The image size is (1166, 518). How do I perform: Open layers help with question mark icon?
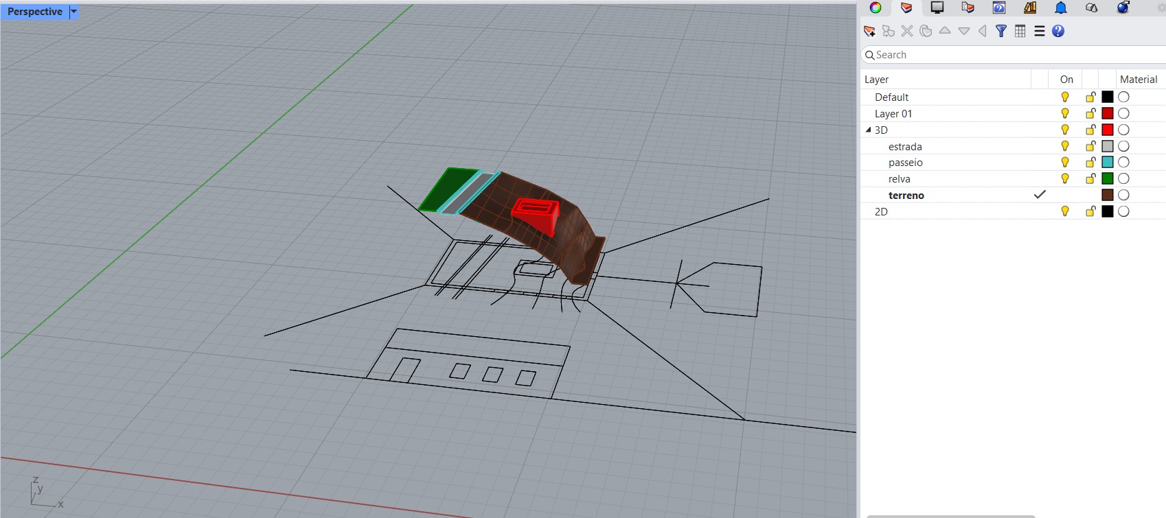coord(1058,31)
